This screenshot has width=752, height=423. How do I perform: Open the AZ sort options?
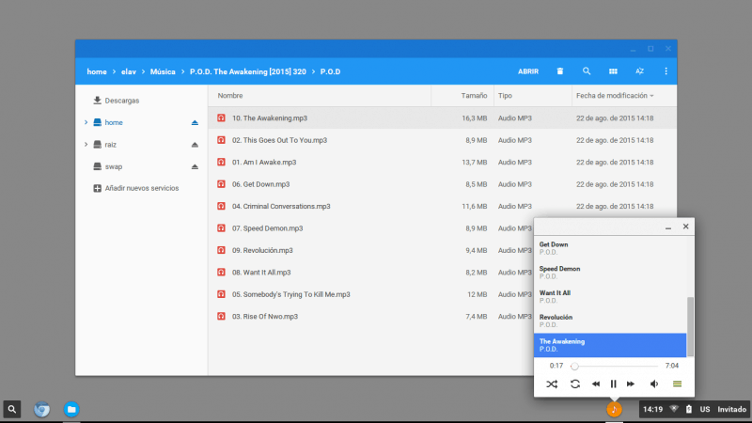point(639,71)
